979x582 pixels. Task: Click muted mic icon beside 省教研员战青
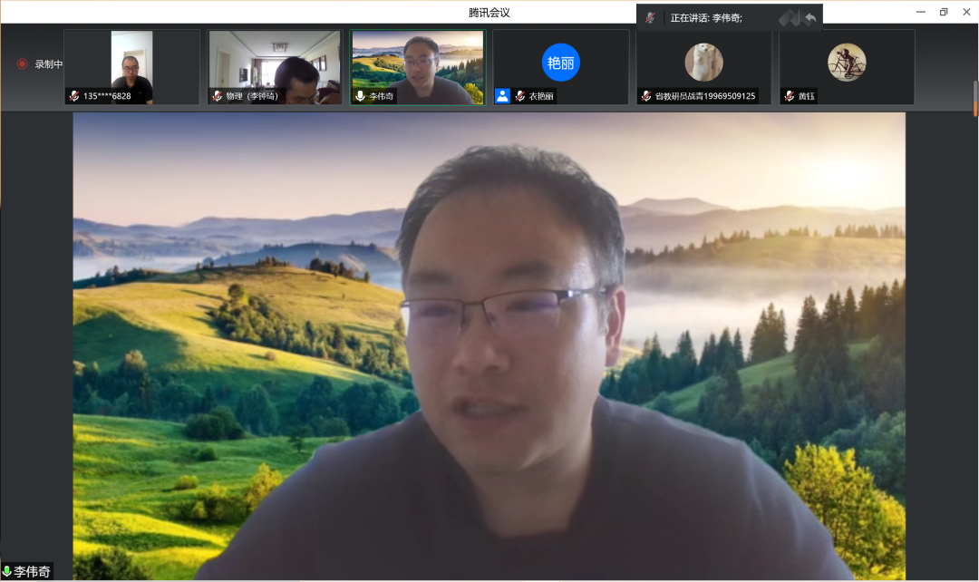tap(646, 96)
